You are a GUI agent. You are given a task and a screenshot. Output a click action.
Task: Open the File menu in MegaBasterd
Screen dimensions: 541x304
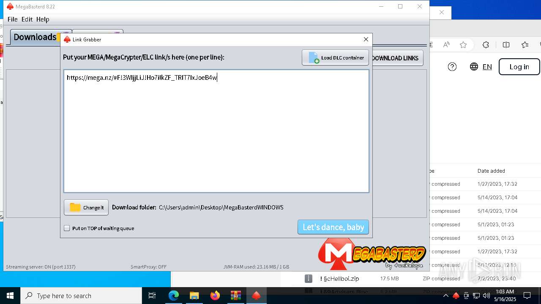click(13, 19)
